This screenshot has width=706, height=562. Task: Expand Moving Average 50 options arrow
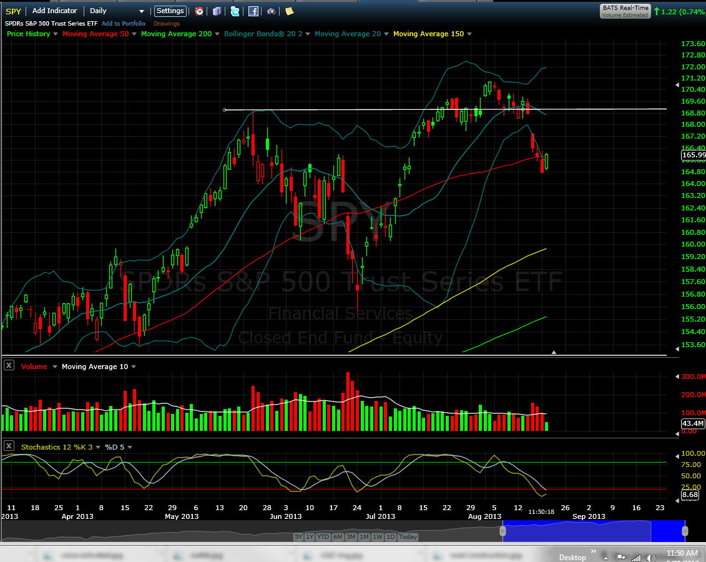coord(134,34)
